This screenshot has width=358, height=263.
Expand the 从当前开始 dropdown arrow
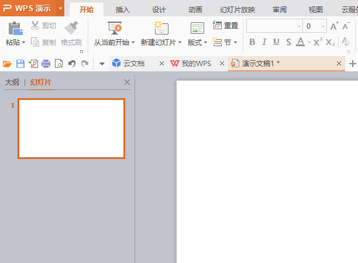tap(133, 43)
